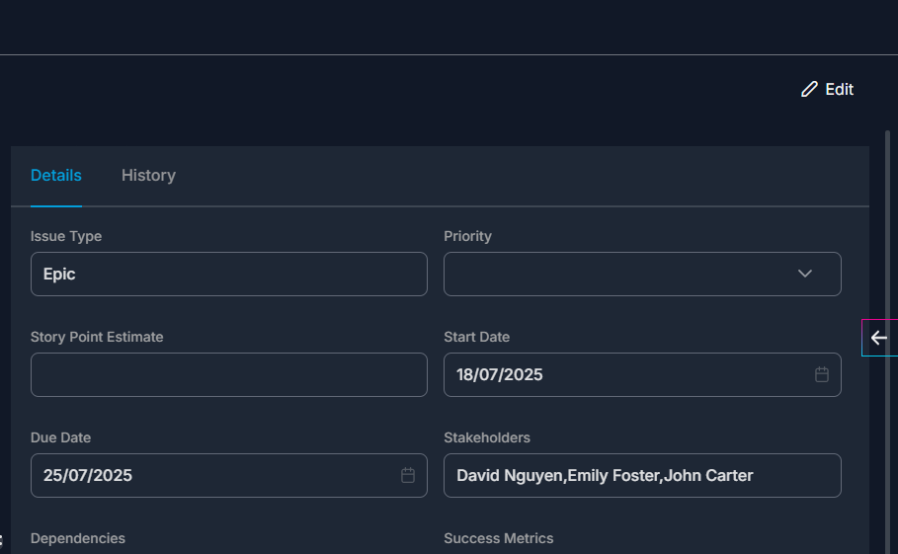This screenshot has width=898, height=554.
Task: Switch to the Details tab
Action: coord(56,175)
